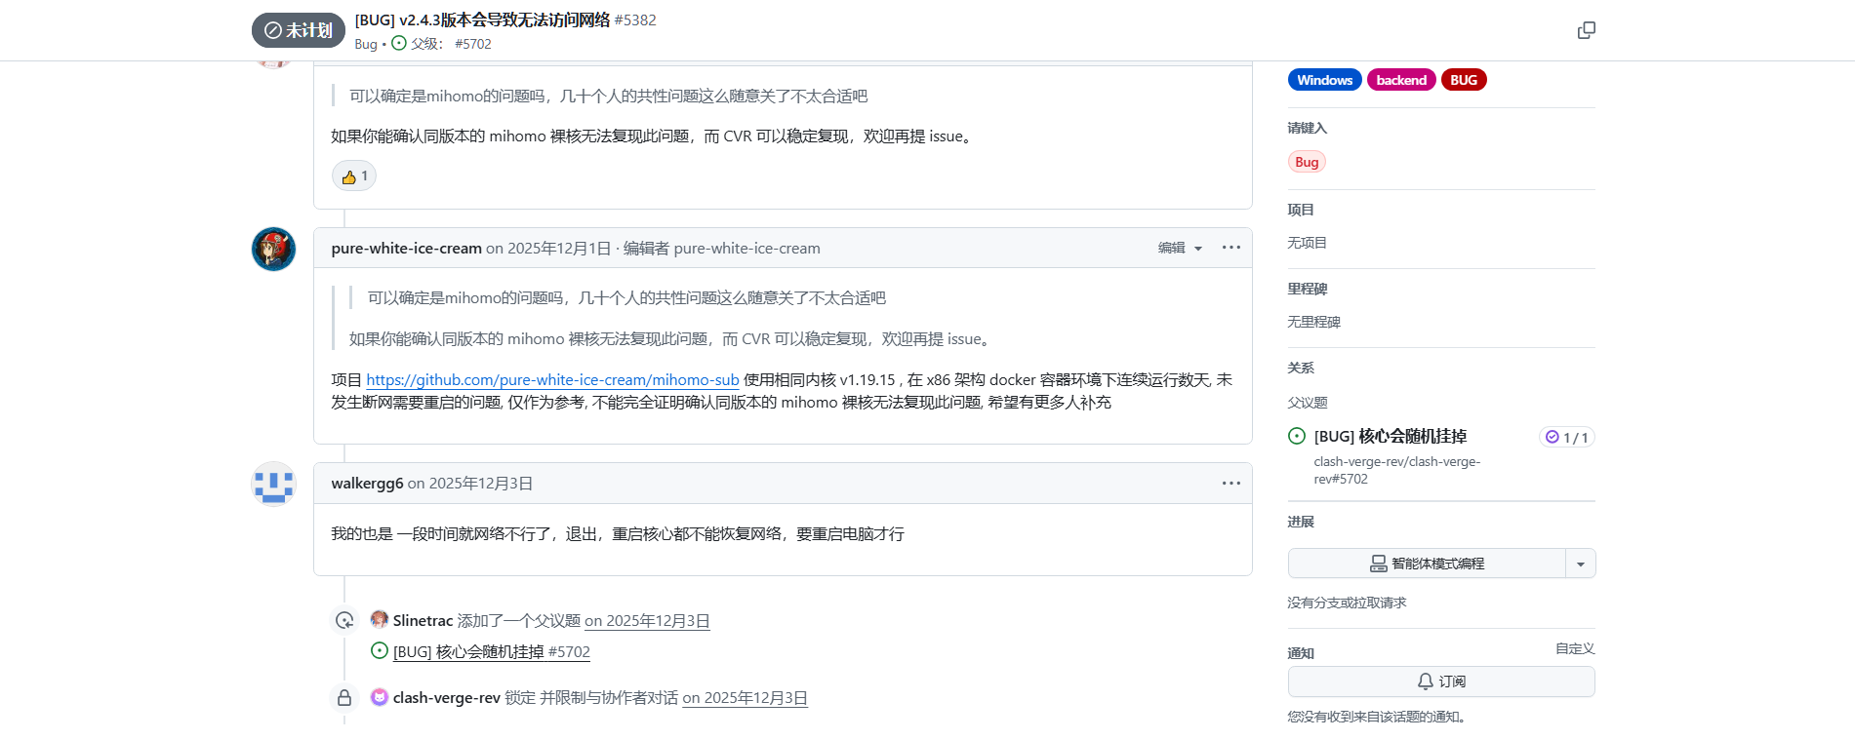Click clash-verge-rev small avatar in timeline
Screen dimensions: 1855x740
380,697
